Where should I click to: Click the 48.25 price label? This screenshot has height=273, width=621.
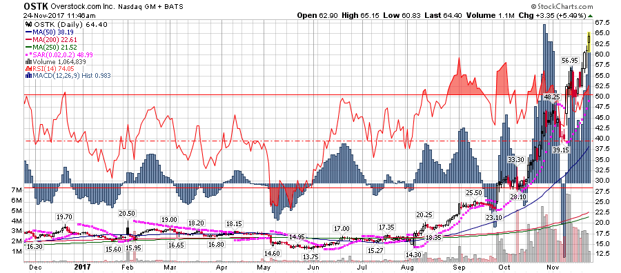(x=552, y=97)
